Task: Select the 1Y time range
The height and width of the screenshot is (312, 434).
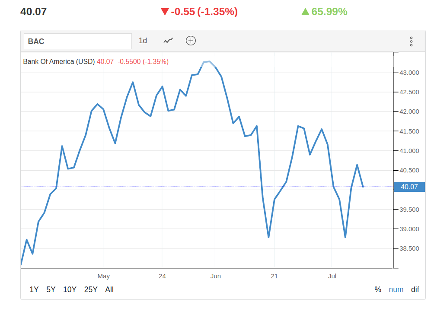Action: click(34, 290)
